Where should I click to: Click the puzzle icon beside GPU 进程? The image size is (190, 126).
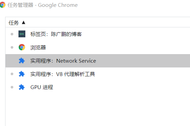(x=22, y=87)
